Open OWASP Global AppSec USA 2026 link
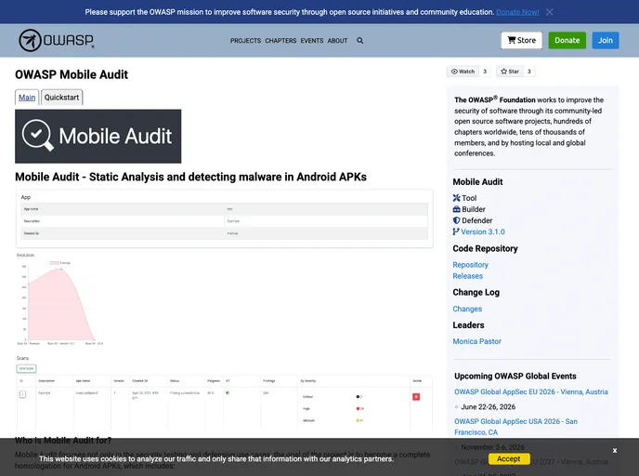639x476 pixels. point(515,427)
